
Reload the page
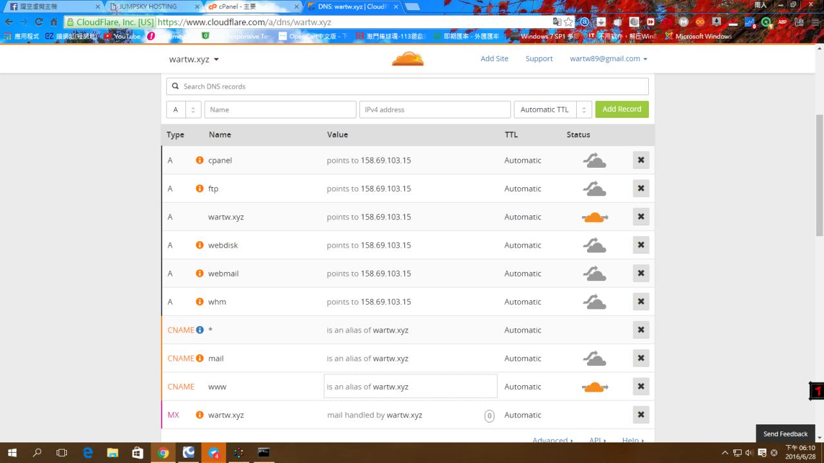[x=39, y=22]
